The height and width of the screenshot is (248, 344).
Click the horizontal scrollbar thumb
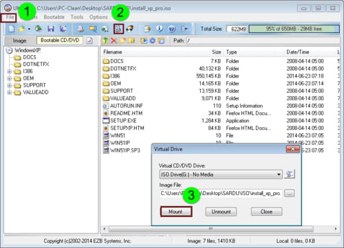click(211, 229)
